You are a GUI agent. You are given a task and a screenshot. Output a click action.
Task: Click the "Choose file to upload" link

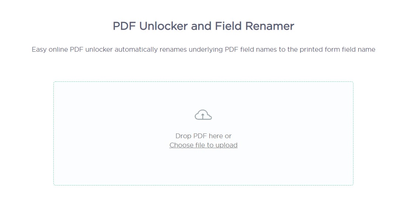click(x=203, y=145)
